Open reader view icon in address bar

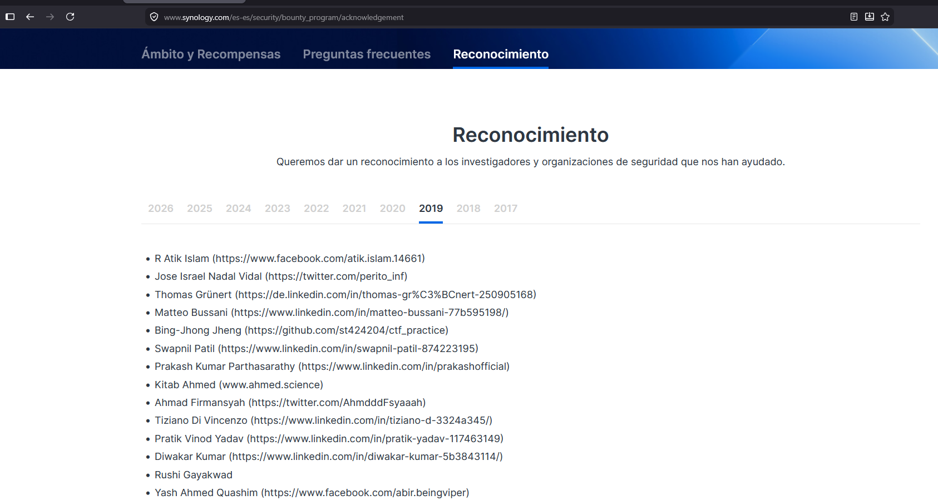pyautogui.click(x=854, y=17)
